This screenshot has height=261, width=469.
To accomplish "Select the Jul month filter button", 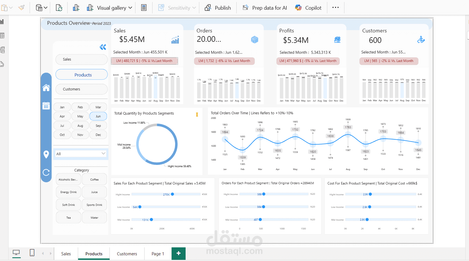I will [62, 125].
